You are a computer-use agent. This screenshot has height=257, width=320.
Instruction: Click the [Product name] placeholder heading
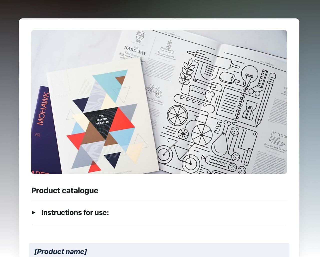click(x=60, y=251)
